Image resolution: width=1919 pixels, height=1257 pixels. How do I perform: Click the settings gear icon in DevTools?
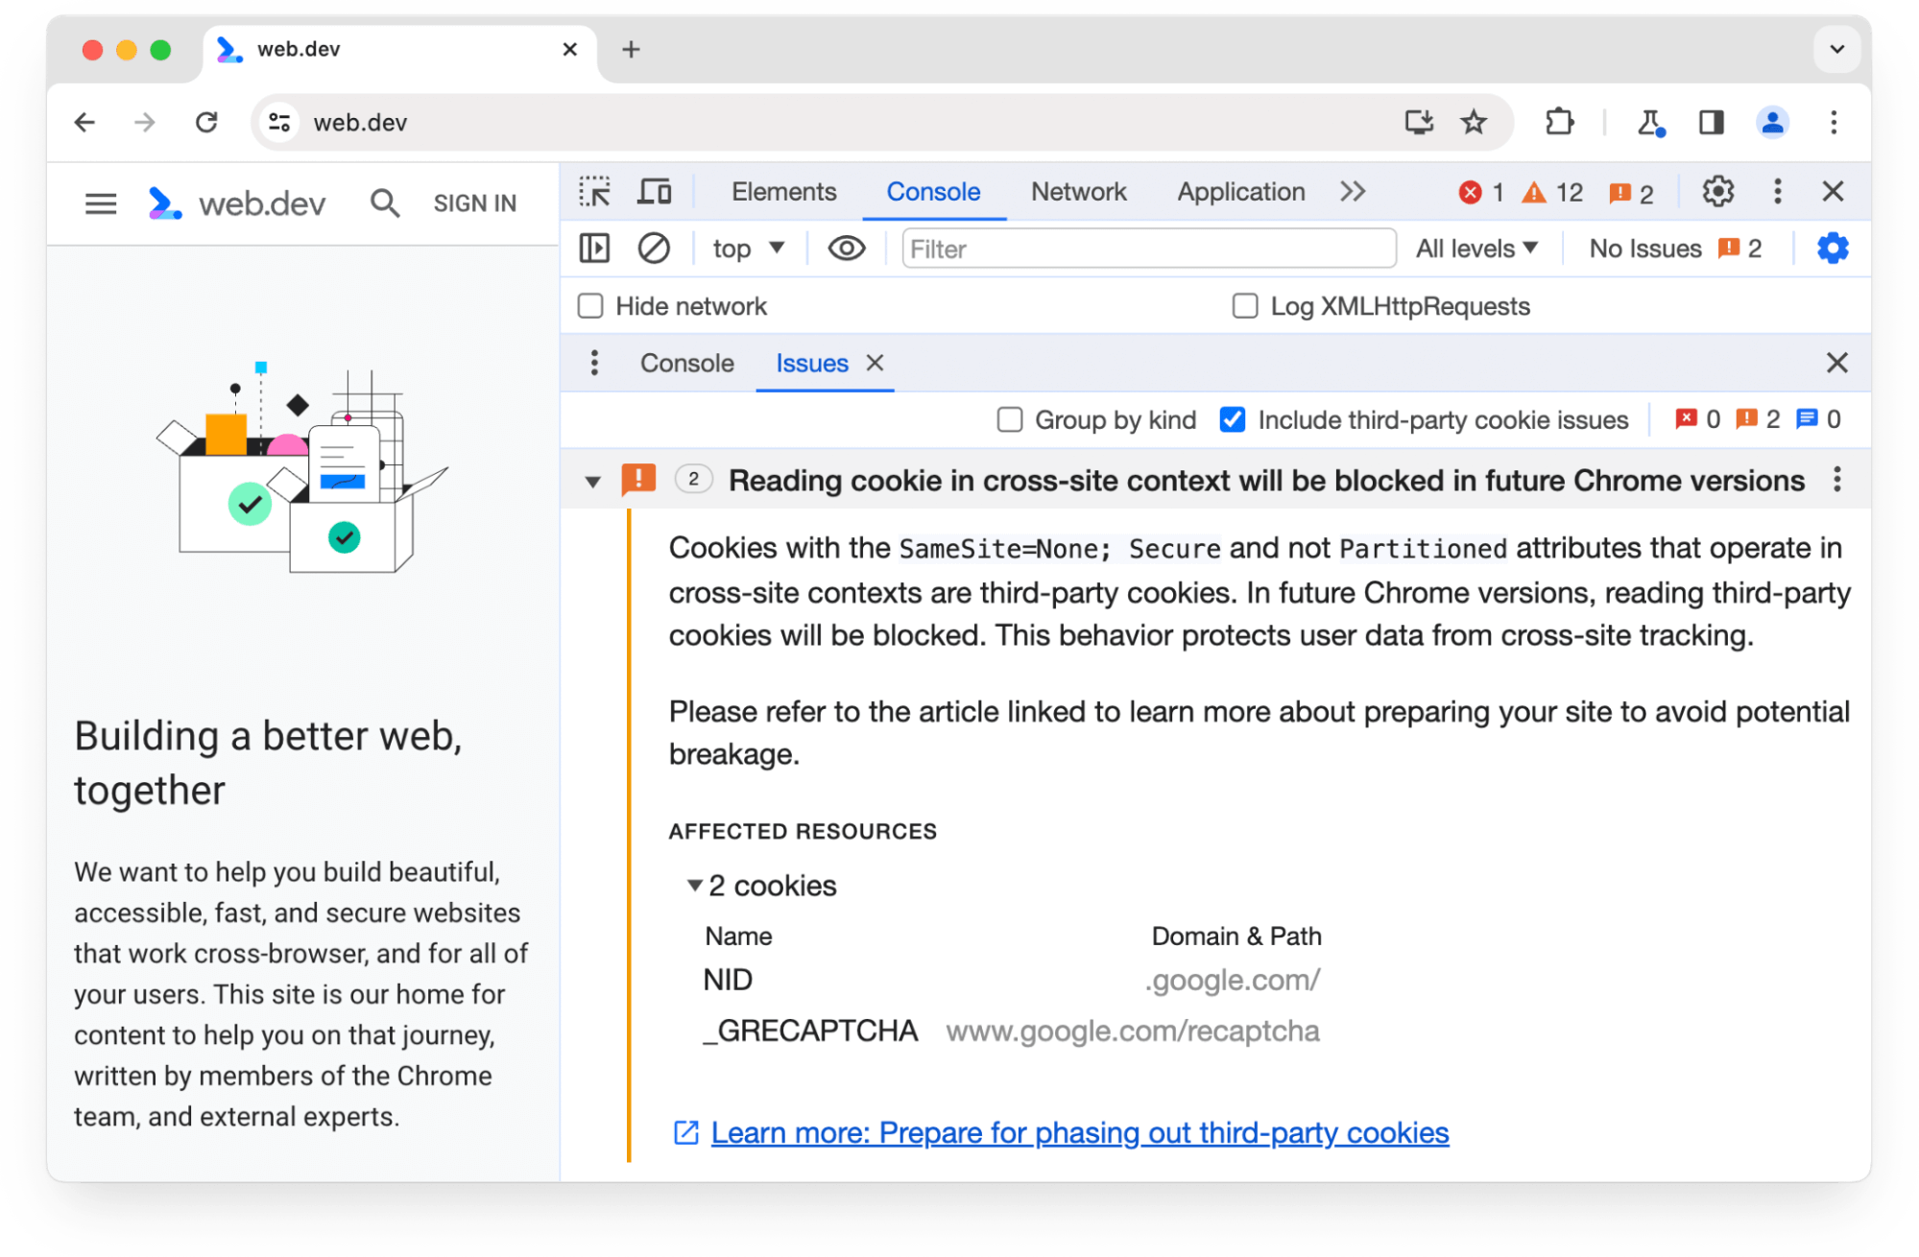point(1718,191)
